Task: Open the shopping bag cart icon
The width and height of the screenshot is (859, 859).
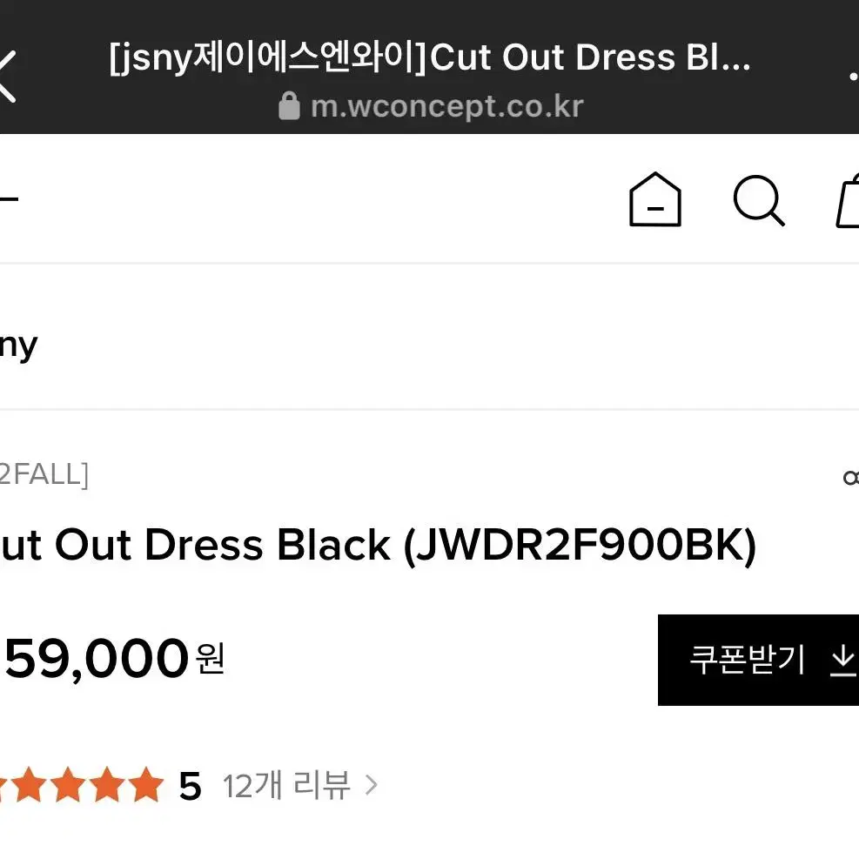Action: pos(847,200)
